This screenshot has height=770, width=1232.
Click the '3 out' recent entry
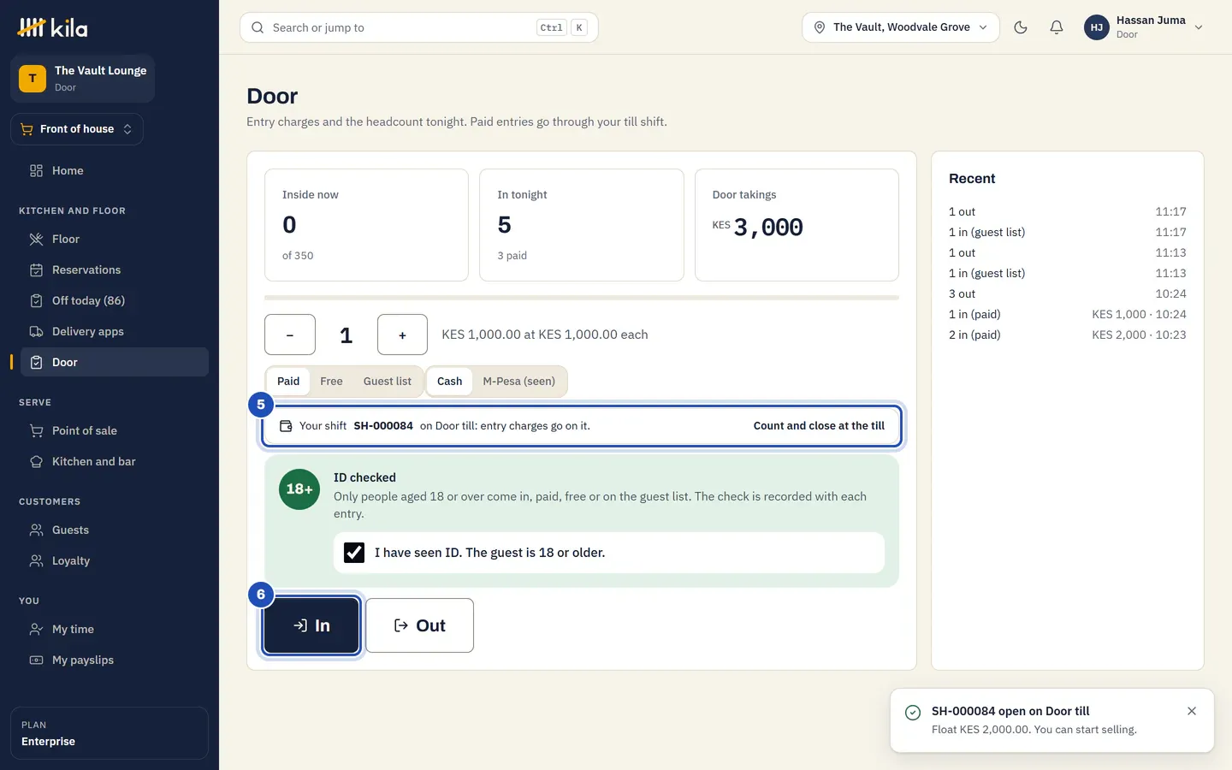(x=1067, y=293)
